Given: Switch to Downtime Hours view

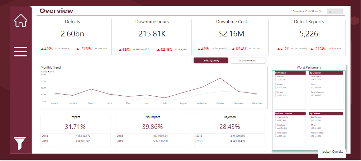Looking at the screenshot, I should coord(248,61).
